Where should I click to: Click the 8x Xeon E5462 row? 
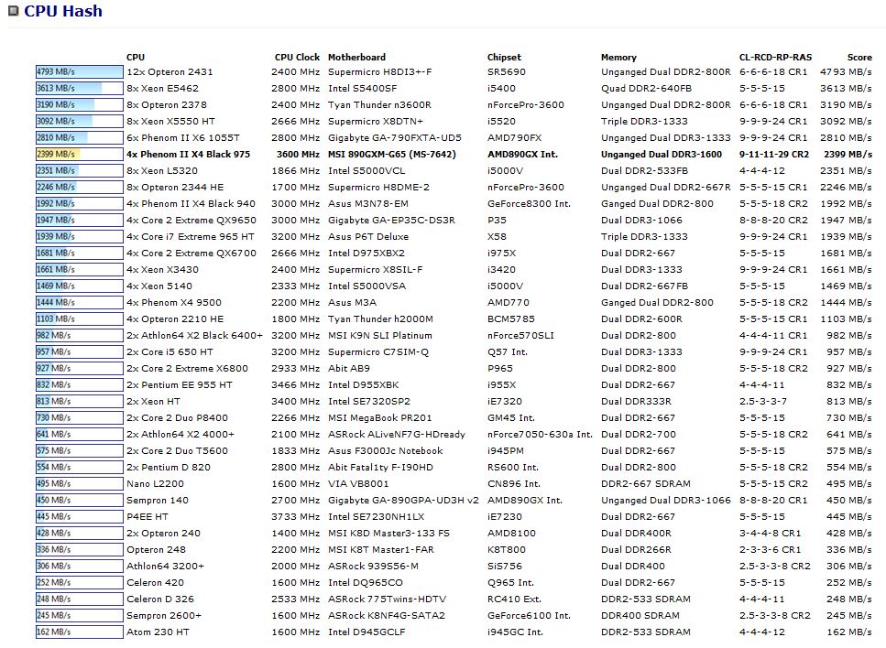click(162, 88)
